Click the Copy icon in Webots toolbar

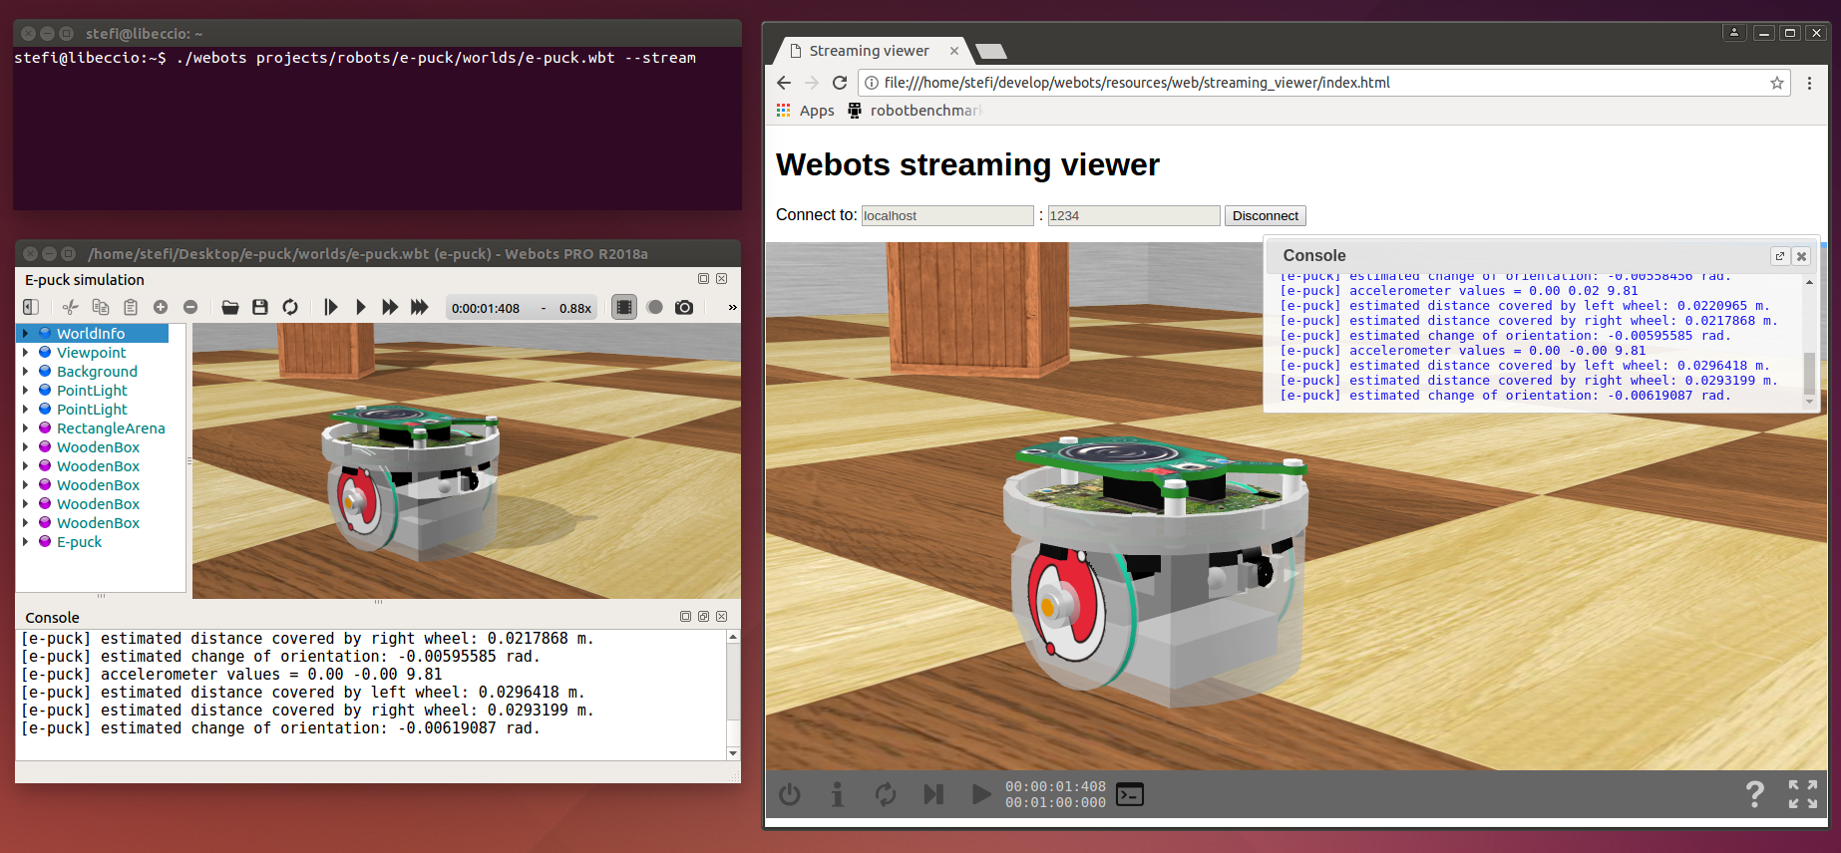click(x=100, y=307)
